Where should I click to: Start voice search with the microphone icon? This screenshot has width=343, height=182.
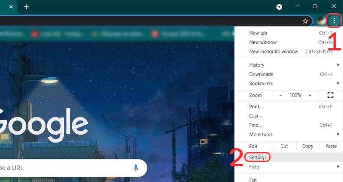pos(135,168)
